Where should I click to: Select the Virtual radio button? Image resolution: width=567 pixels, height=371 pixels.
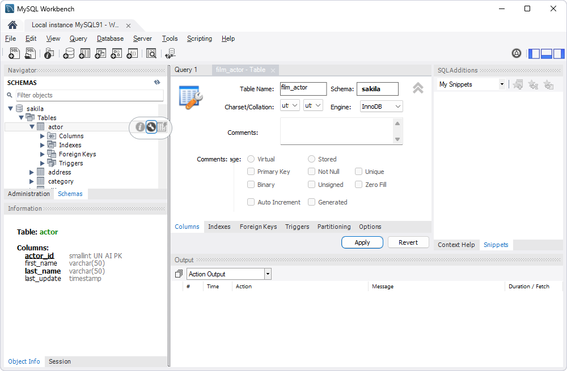click(x=251, y=159)
